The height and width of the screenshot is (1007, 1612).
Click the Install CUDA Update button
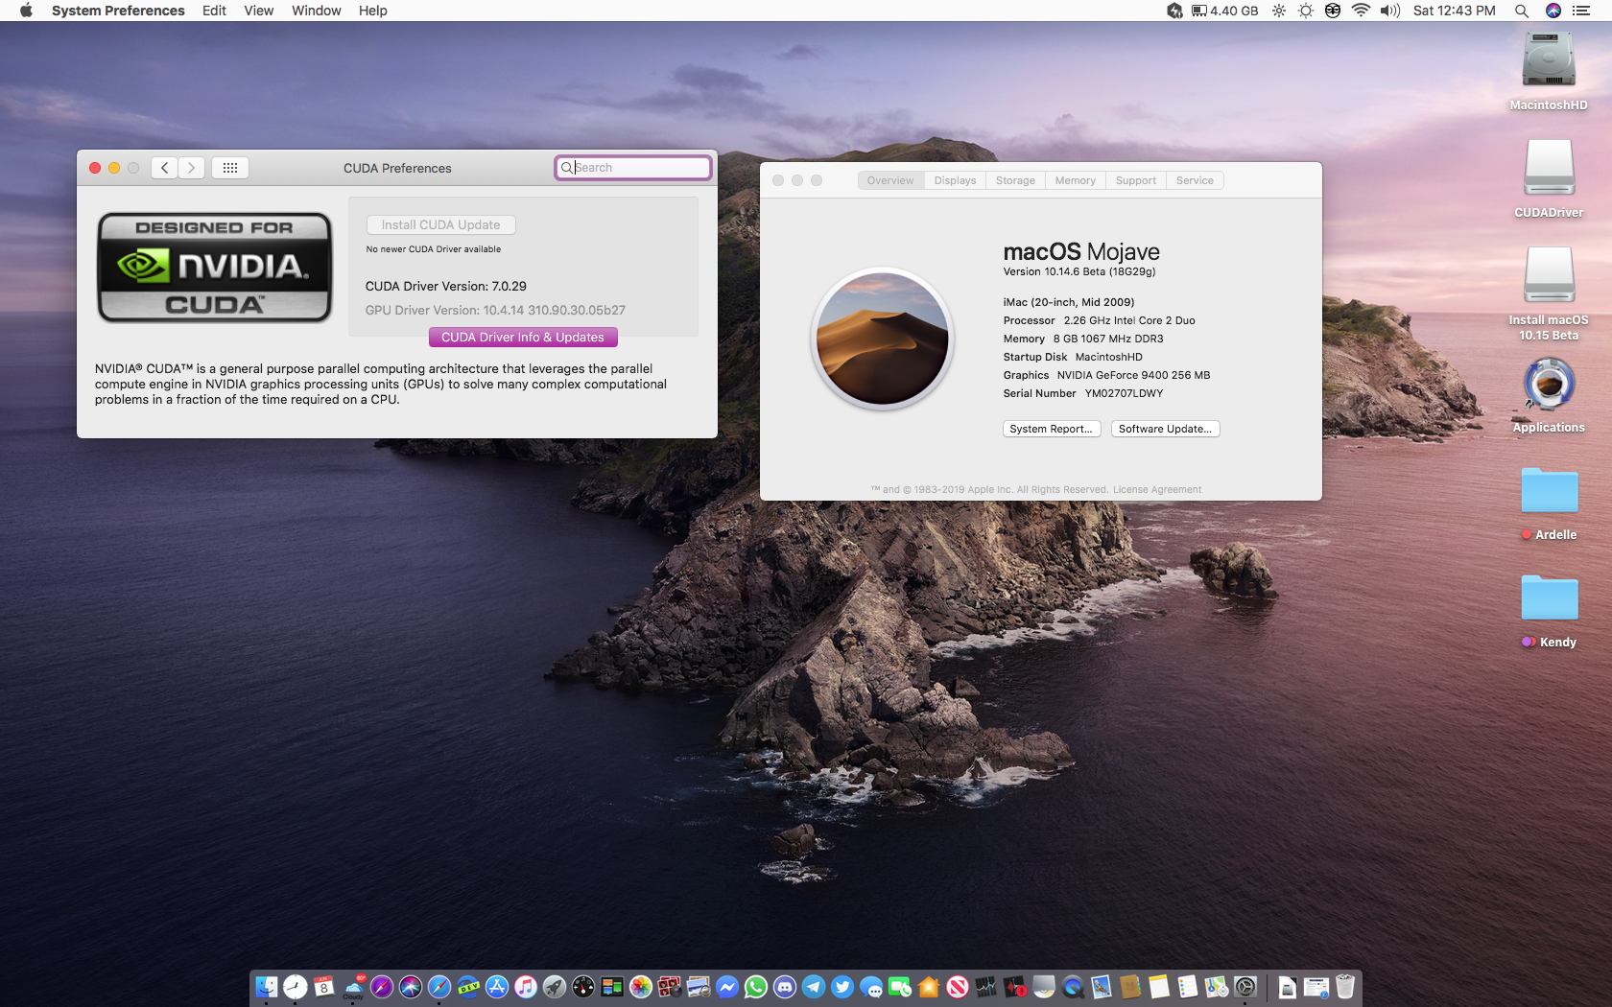point(440,225)
